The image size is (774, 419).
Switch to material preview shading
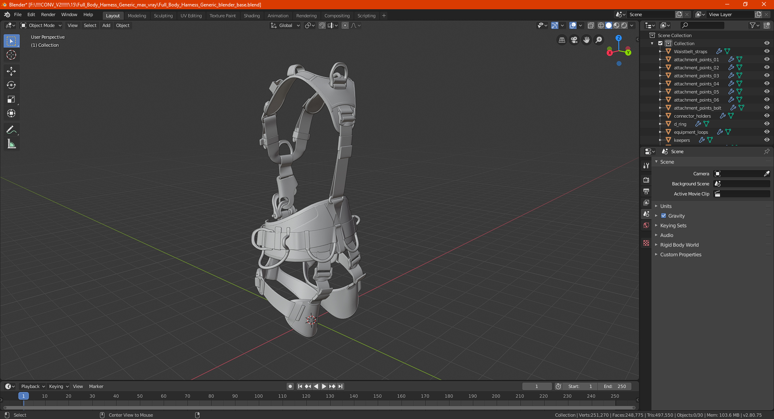click(x=616, y=25)
